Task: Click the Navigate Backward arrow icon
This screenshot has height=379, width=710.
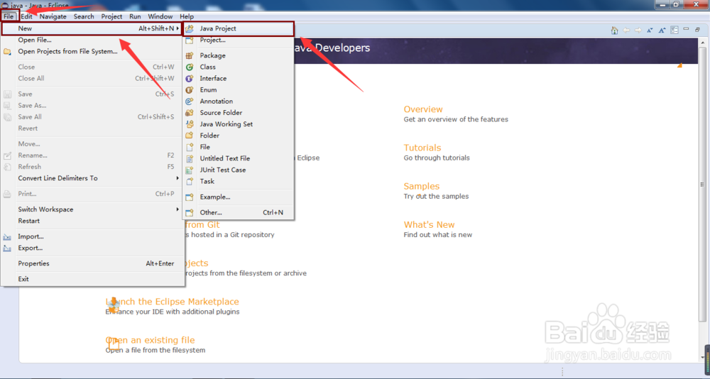Action: point(626,31)
